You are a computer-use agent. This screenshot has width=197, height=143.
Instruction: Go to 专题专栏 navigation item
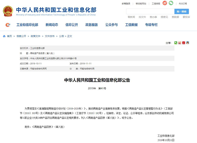(x=151, y=25)
